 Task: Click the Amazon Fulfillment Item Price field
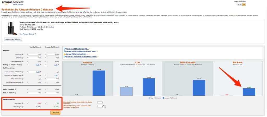53,54
